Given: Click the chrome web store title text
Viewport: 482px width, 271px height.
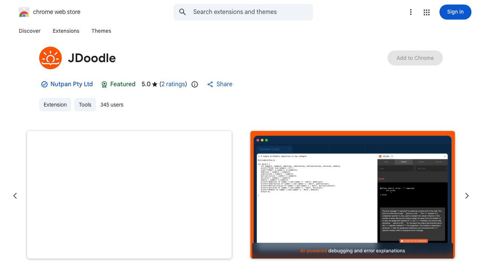Looking at the screenshot, I should [57, 12].
